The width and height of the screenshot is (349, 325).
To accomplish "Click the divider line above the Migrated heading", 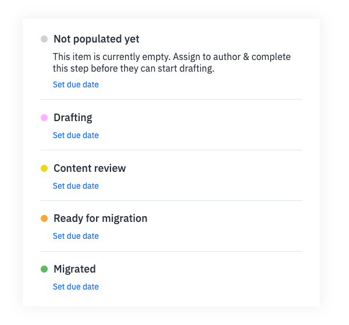I will pyautogui.click(x=172, y=252).
